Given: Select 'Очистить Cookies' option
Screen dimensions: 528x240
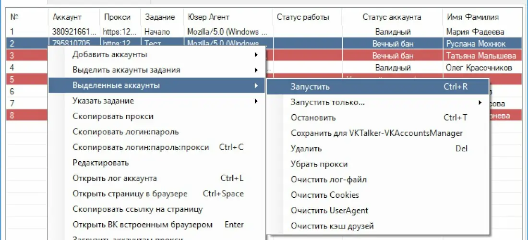Looking at the screenshot, I should (377, 195).
